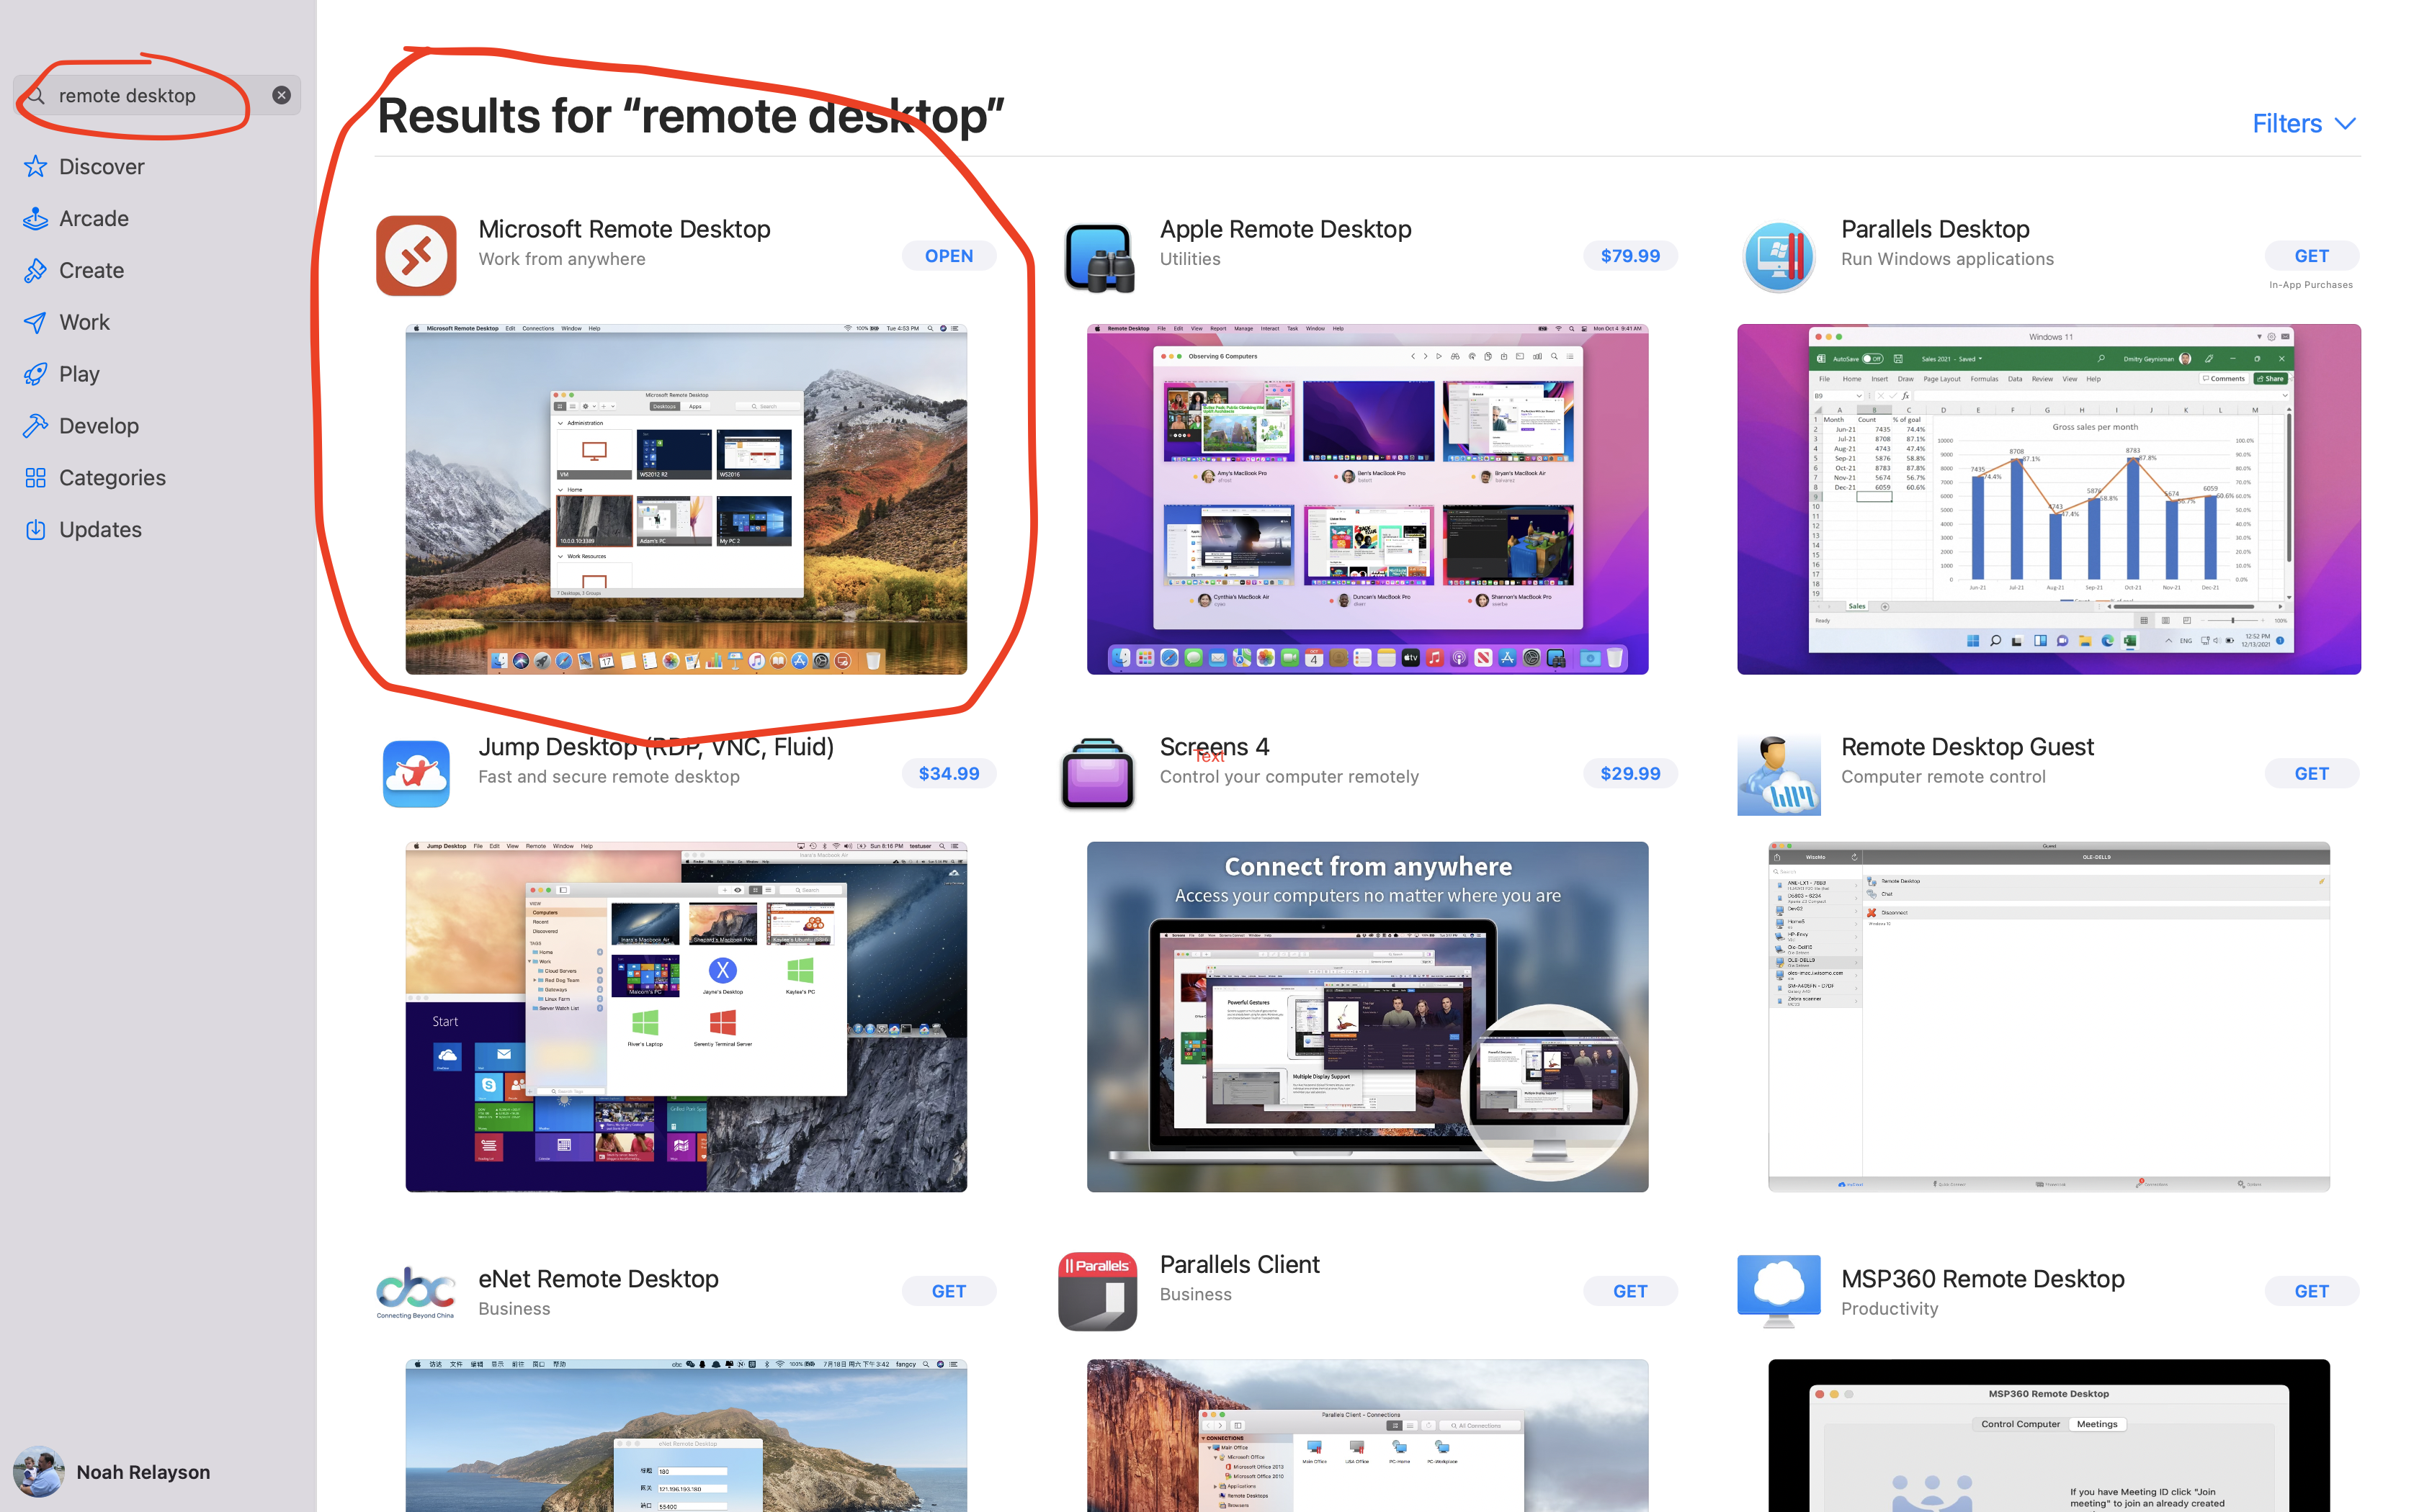Open Microsoft Remote Desktop with the OPEN button

click(x=949, y=256)
